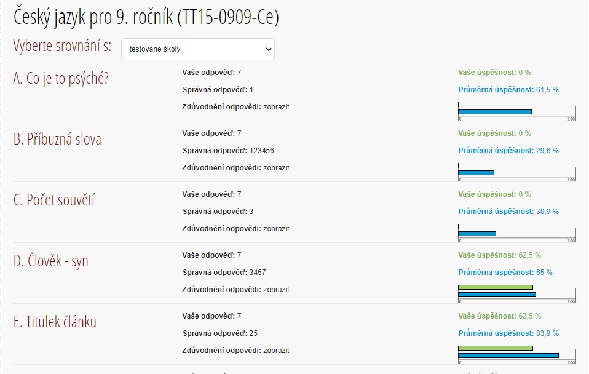Click the blue average bar for Titulek článku
Screen dimensions: 589x374
(x=508, y=356)
